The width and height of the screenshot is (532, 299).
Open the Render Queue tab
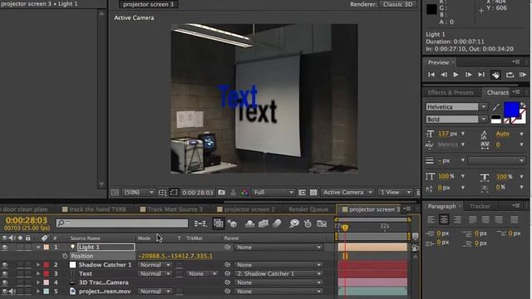308,209
